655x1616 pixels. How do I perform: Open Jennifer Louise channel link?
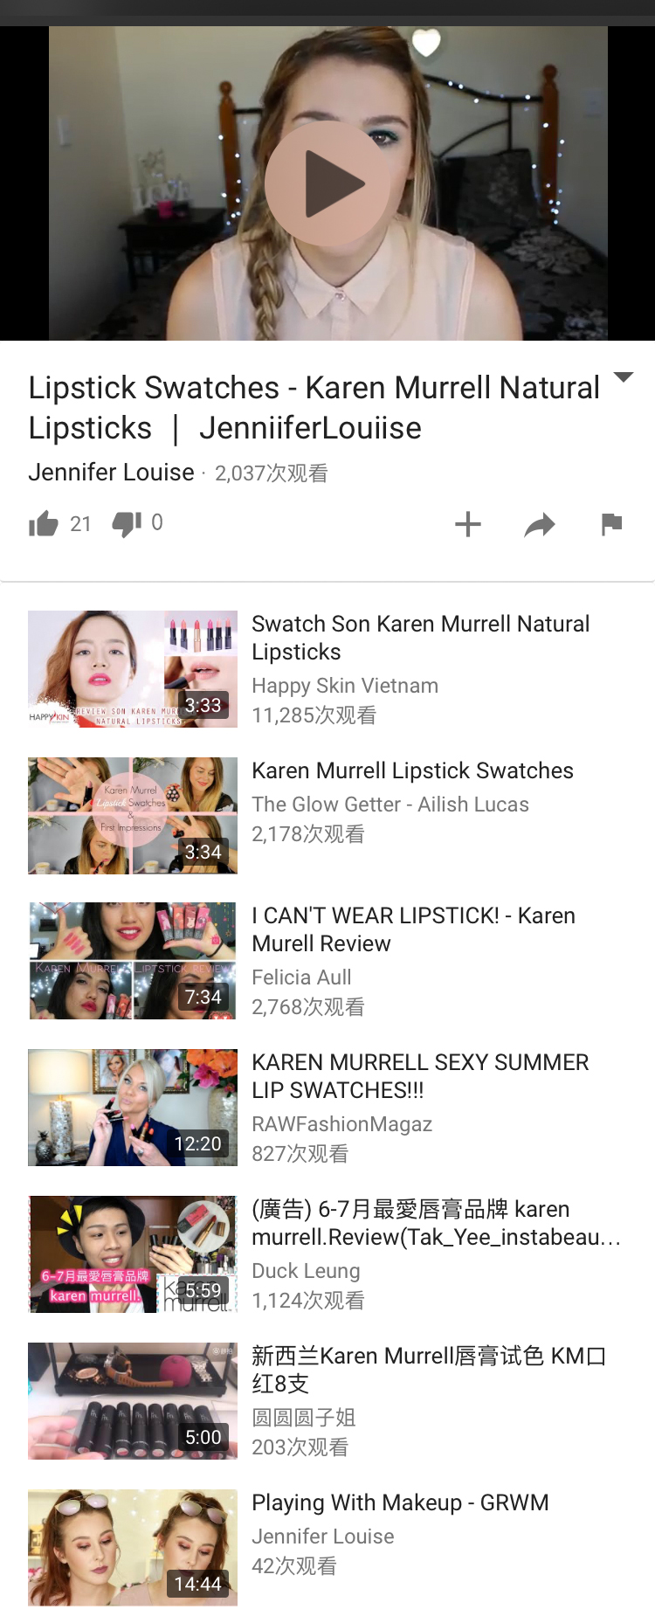coord(111,472)
